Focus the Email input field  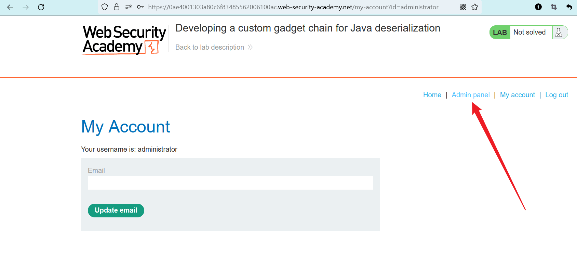click(x=230, y=183)
